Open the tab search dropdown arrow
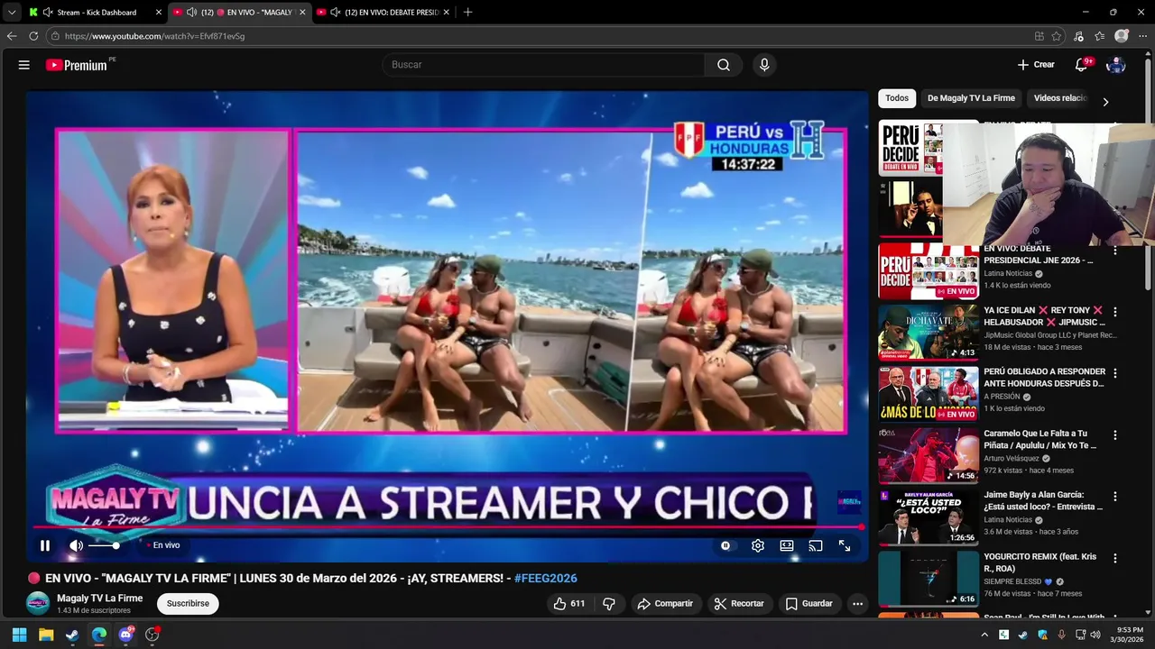The width and height of the screenshot is (1155, 649). point(11,13)
